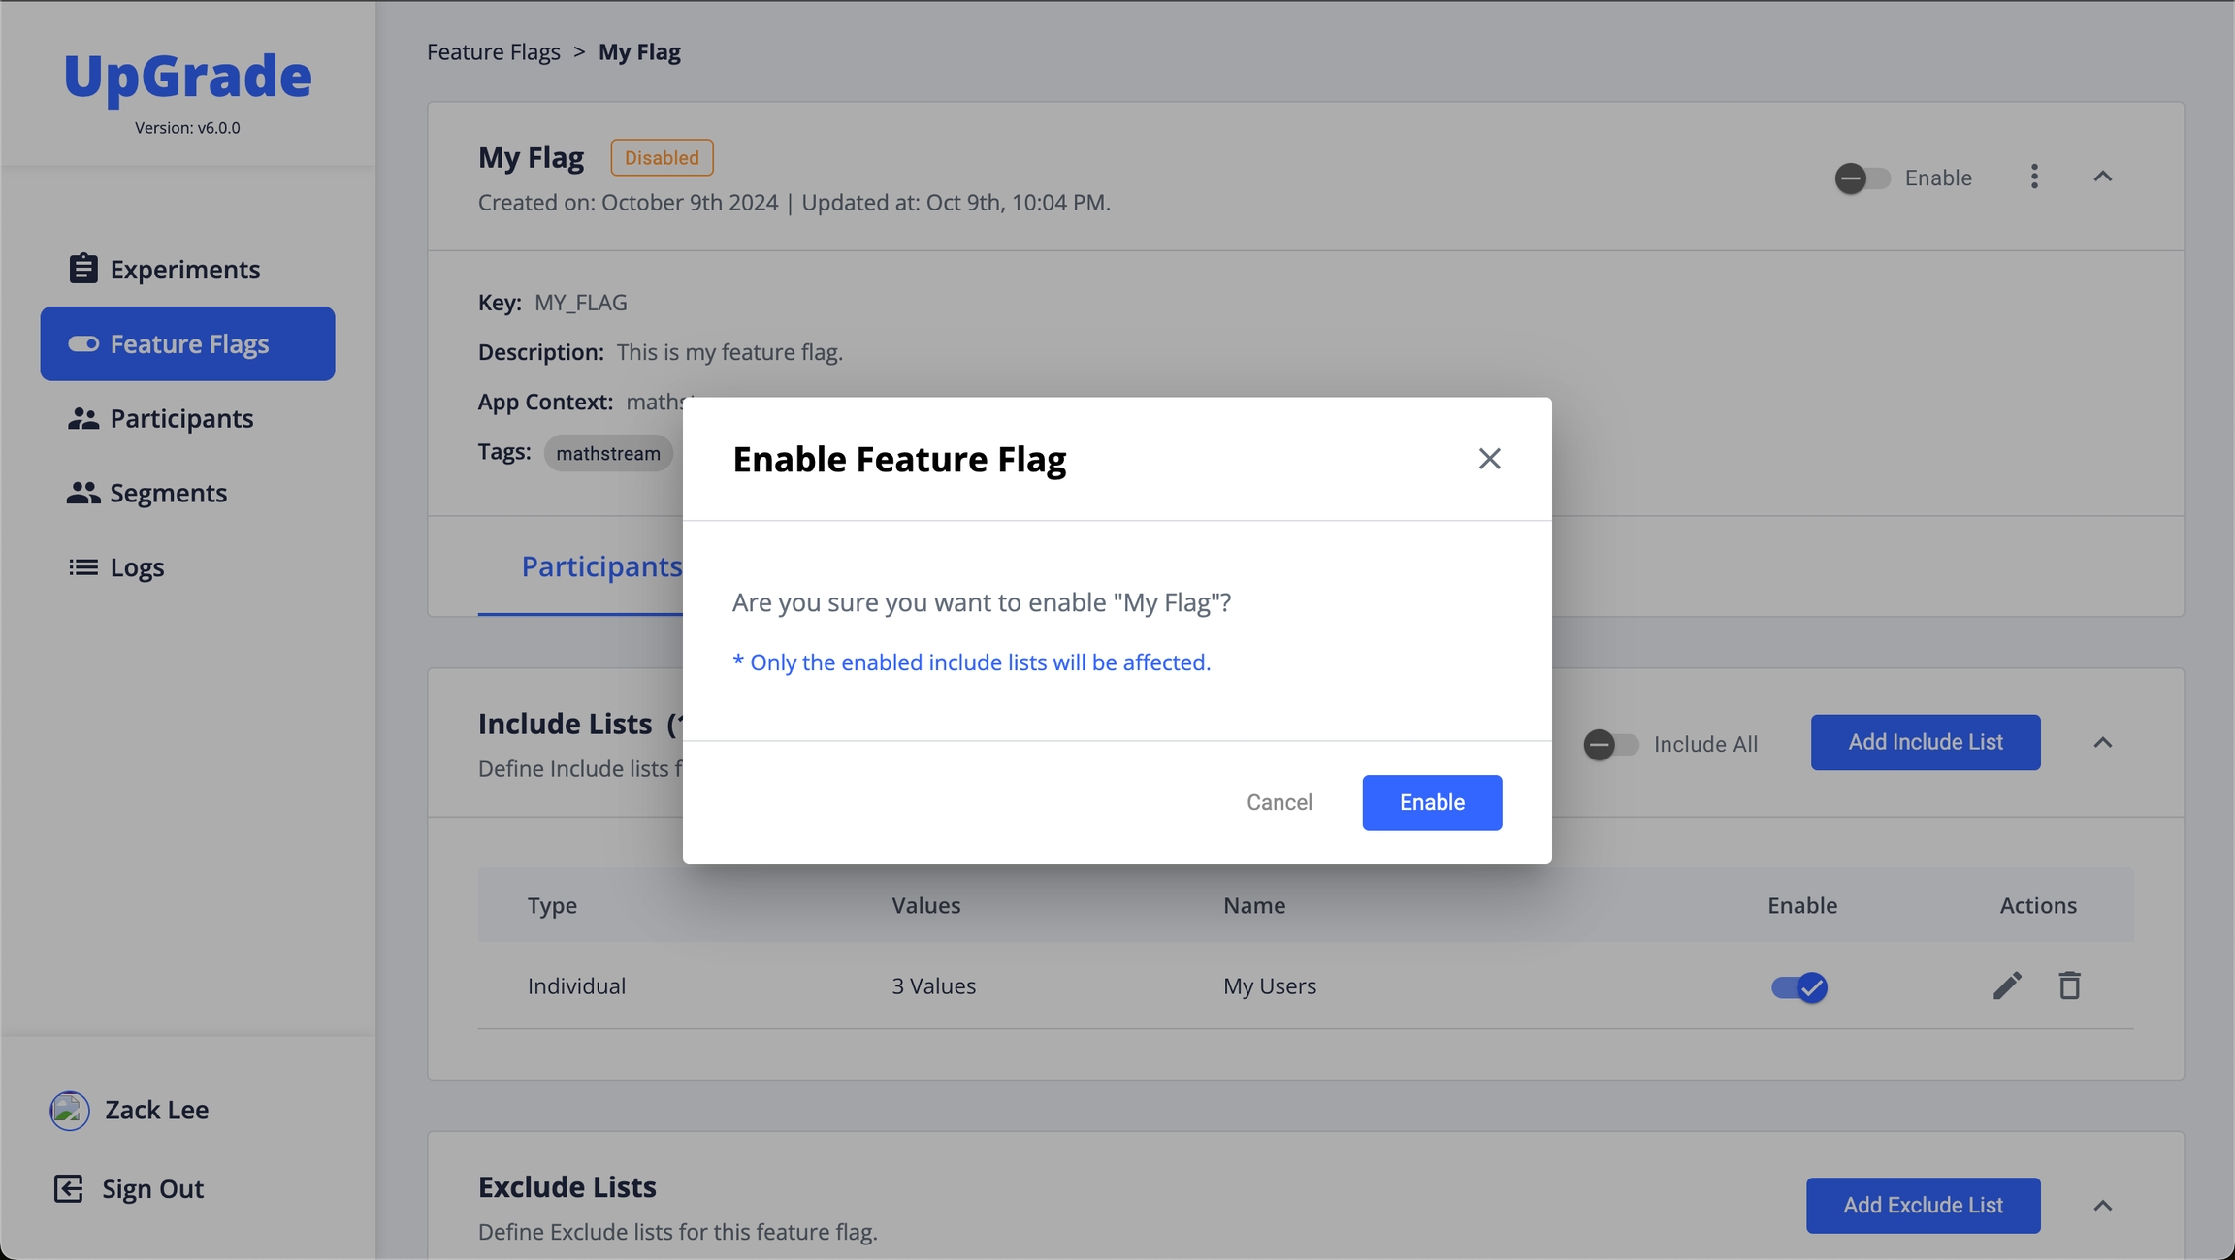The image size is (2235, 1260).
Task: Open the three-dot more options menu
Action: click(x=2034, y=177)
